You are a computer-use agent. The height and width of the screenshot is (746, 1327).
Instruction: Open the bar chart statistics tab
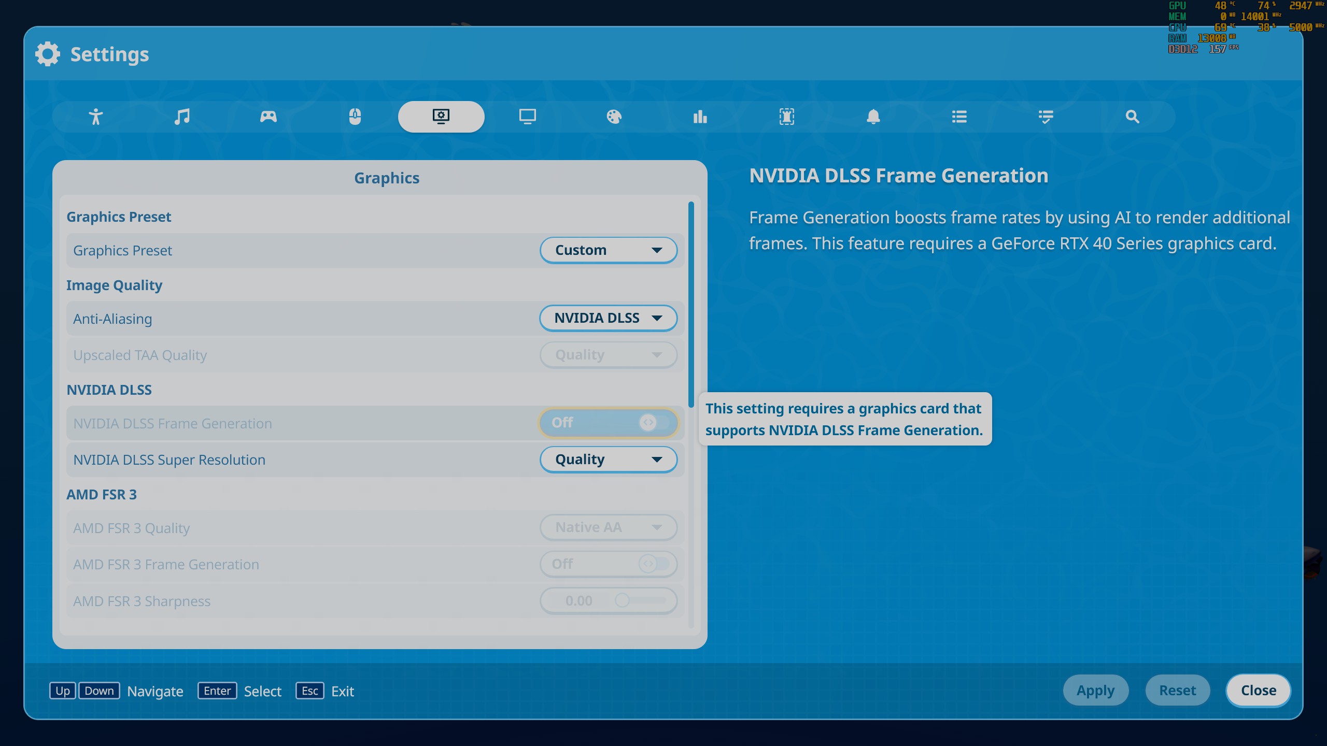click(x=700, y=117)
